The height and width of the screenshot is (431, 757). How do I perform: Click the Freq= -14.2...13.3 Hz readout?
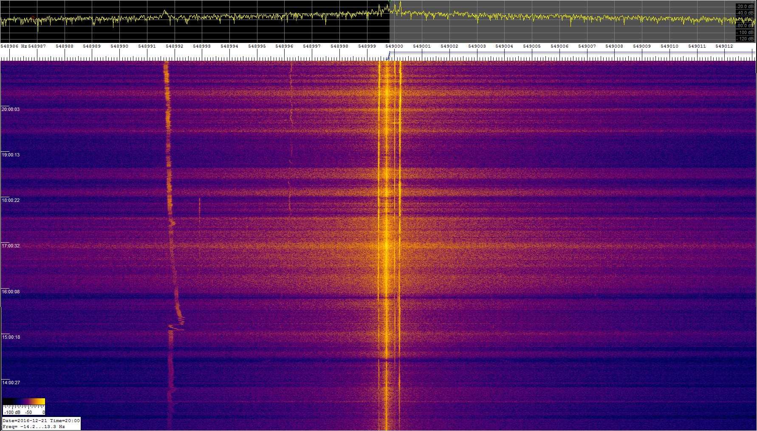click(34, 426)
